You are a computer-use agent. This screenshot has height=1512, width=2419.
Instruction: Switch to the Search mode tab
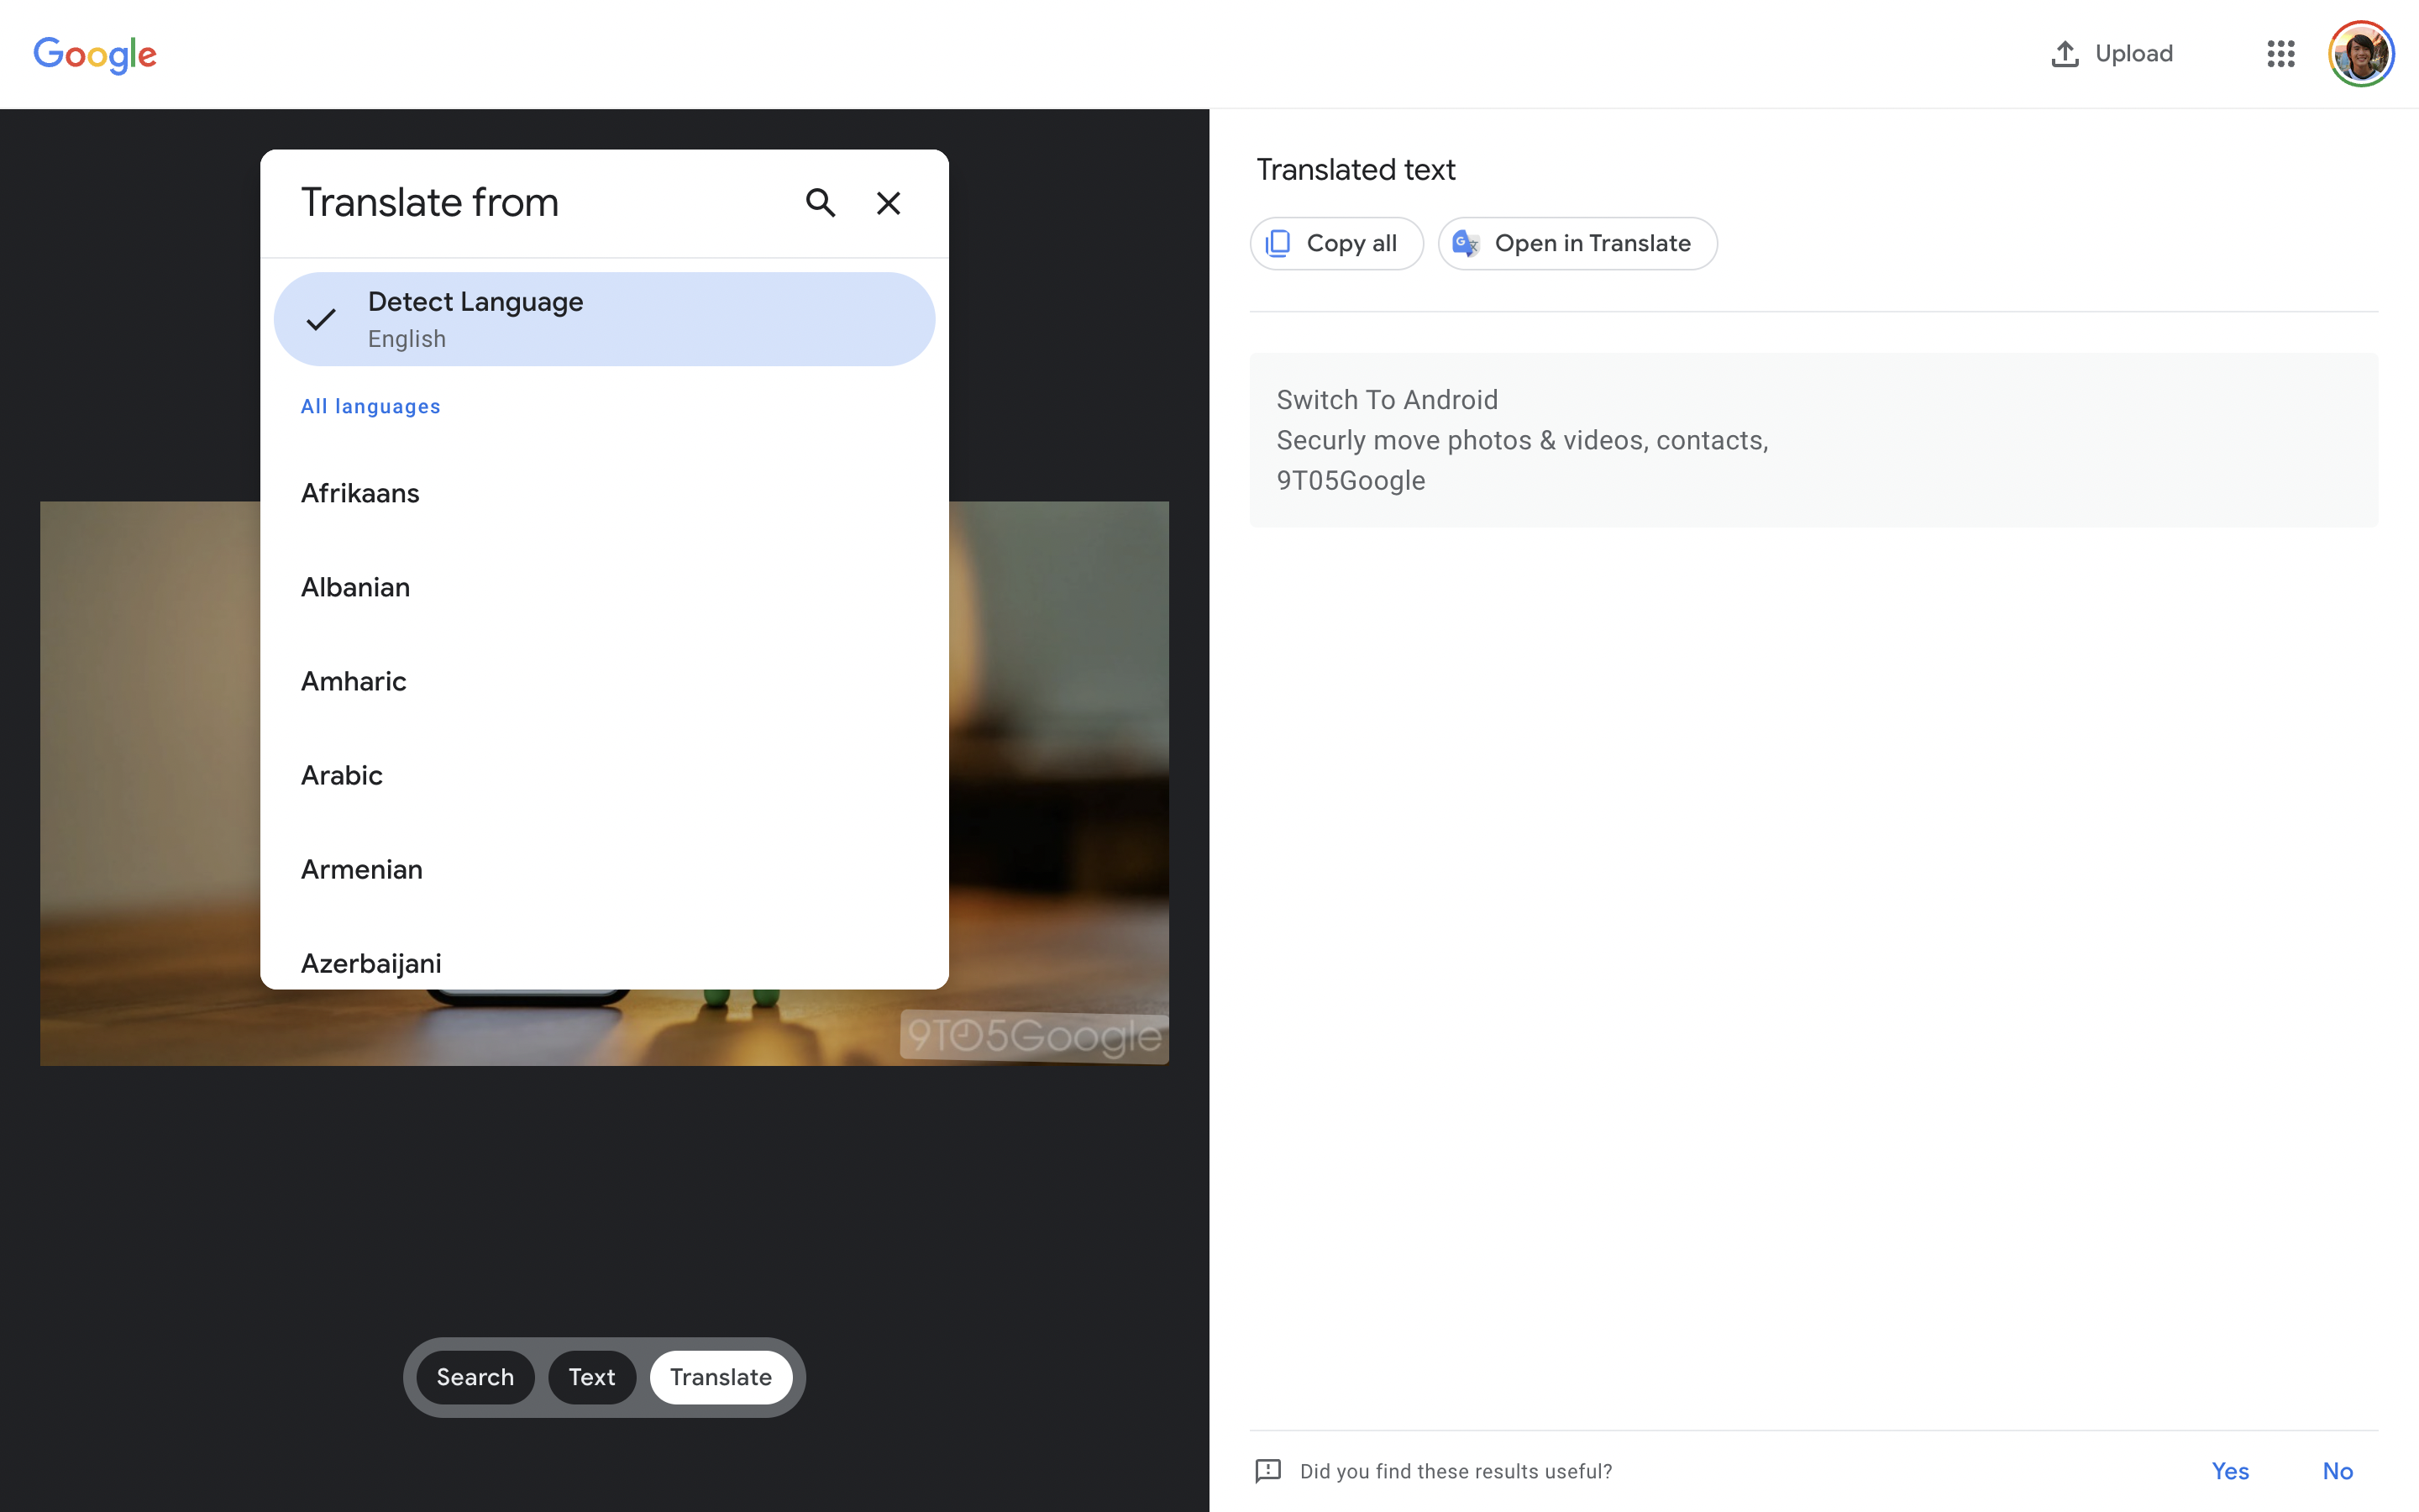tap(475, 1377)
